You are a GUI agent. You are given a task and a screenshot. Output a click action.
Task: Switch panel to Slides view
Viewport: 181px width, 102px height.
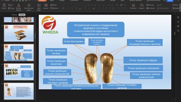coord(22,15)
